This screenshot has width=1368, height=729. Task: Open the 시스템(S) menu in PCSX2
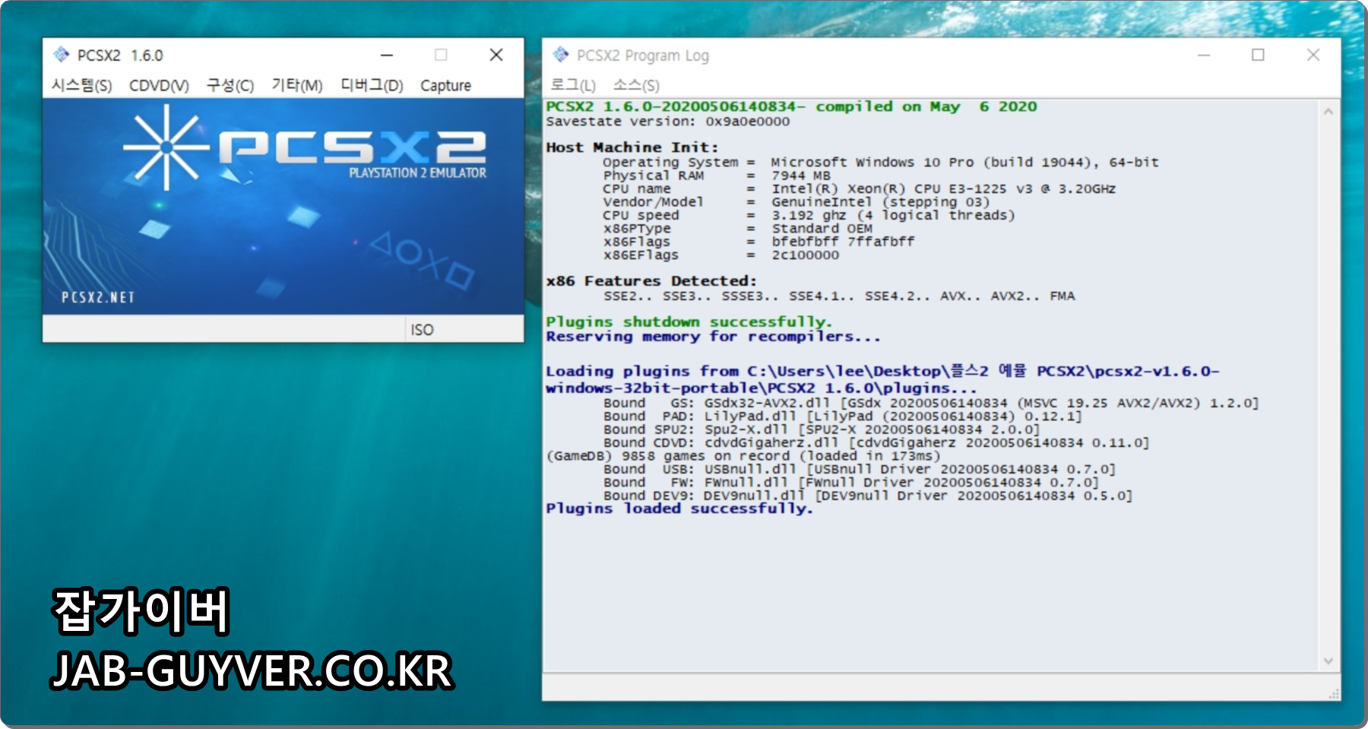81,85
